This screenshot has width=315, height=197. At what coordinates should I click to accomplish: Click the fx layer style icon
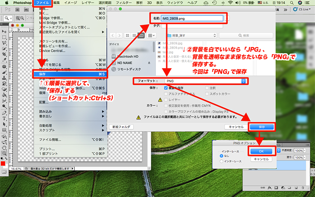coord(269,188)
